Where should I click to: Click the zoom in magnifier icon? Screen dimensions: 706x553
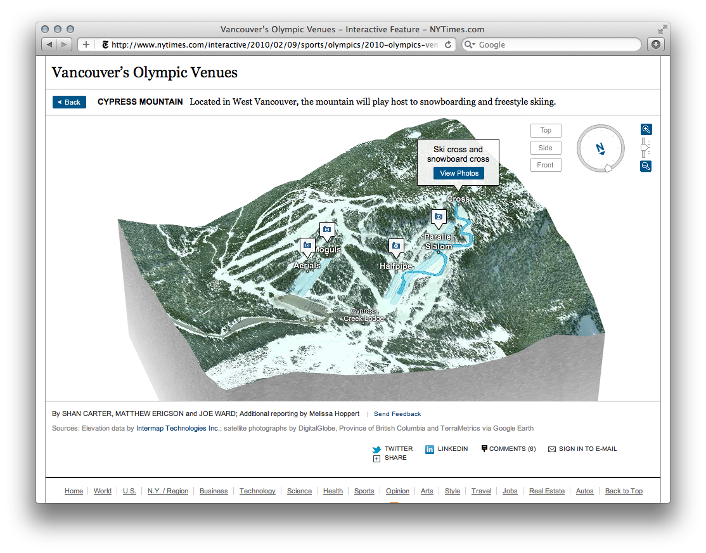[646, 129]
